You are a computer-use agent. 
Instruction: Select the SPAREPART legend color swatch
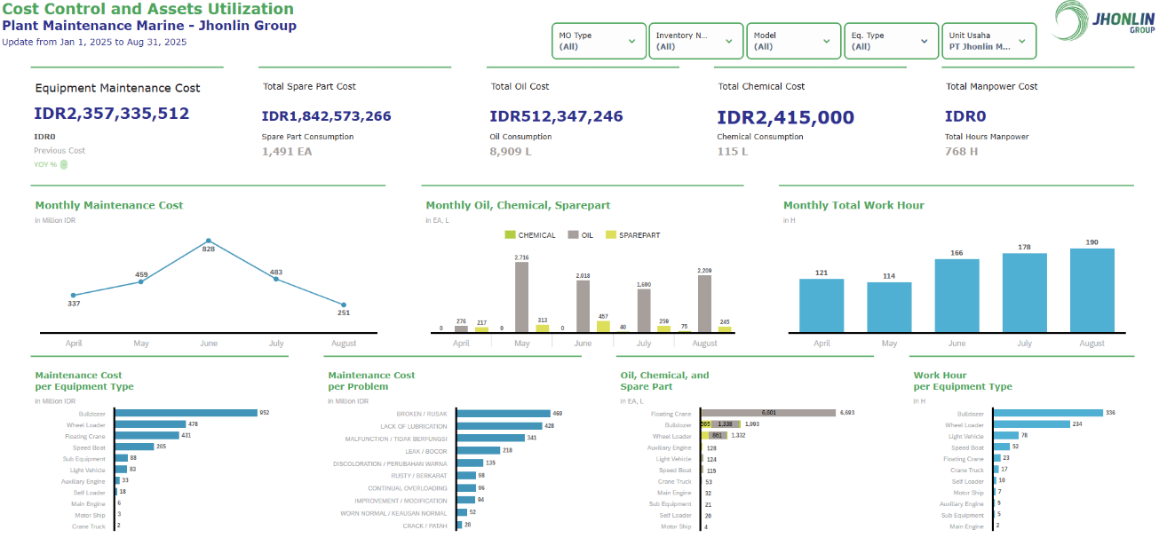611,235
